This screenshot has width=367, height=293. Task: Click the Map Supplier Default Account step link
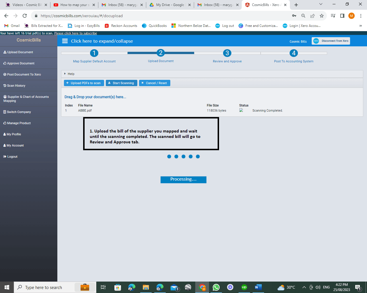[x=94, y=61]
